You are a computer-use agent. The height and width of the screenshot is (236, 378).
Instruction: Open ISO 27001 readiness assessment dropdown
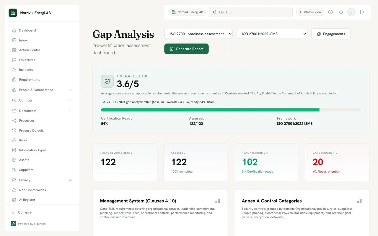point(198,34)
